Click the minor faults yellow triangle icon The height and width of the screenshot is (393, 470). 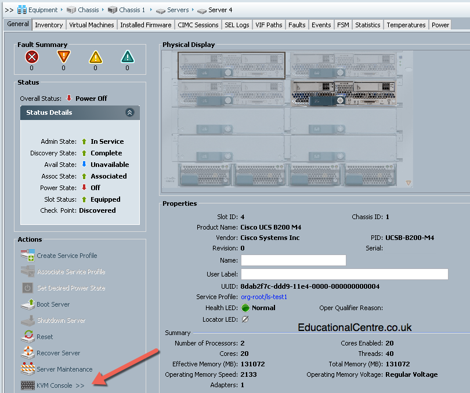pyautogui.click(x=96, y=57)
